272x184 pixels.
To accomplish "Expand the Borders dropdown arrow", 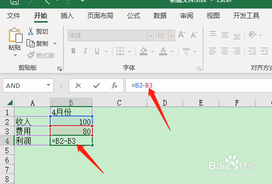I will pos(129,51).
